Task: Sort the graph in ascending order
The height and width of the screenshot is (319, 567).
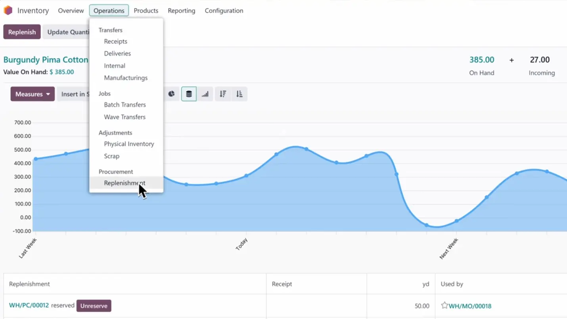Action: tap(239, 94)
